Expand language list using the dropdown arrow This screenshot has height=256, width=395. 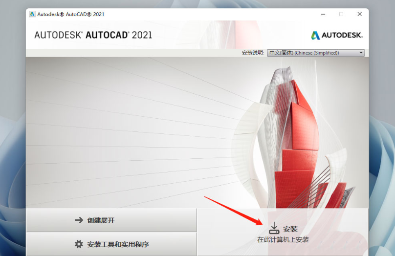tap(361, 53)
